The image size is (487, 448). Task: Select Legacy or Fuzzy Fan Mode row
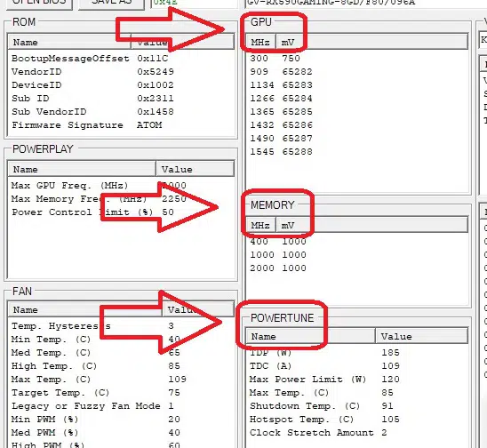[x=121, y=406]
